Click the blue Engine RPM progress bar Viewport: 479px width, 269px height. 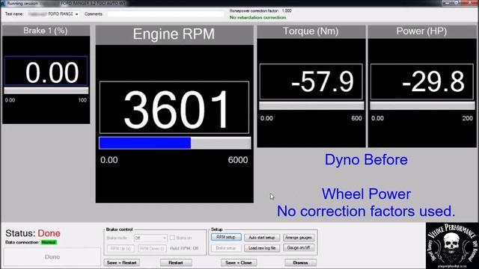pos(174,143)
